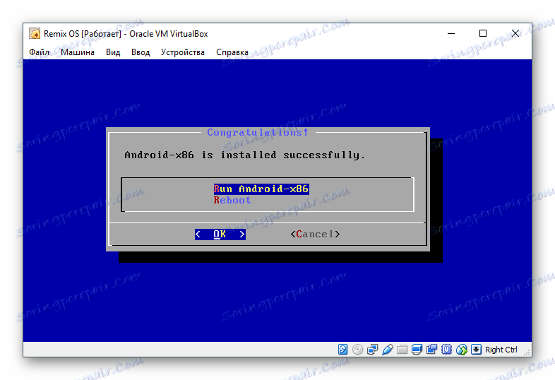Open the Машина menu
555x380 pixels.
[x=78, y=52]
